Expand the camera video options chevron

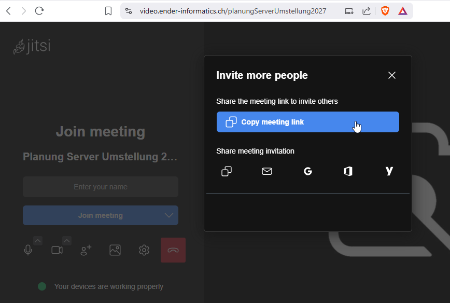67,240
